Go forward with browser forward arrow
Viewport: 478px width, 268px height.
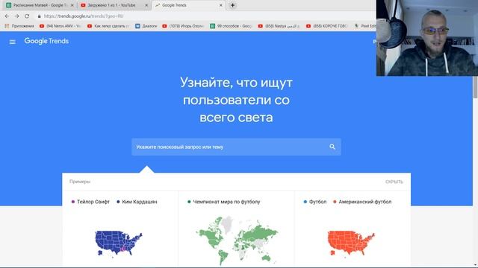tap(16, 16)
